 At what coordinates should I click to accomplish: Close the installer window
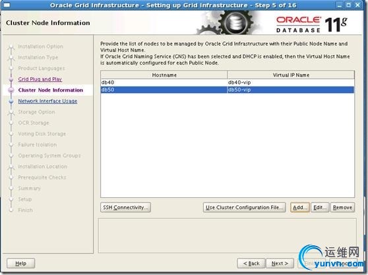(x=357, y=5)
